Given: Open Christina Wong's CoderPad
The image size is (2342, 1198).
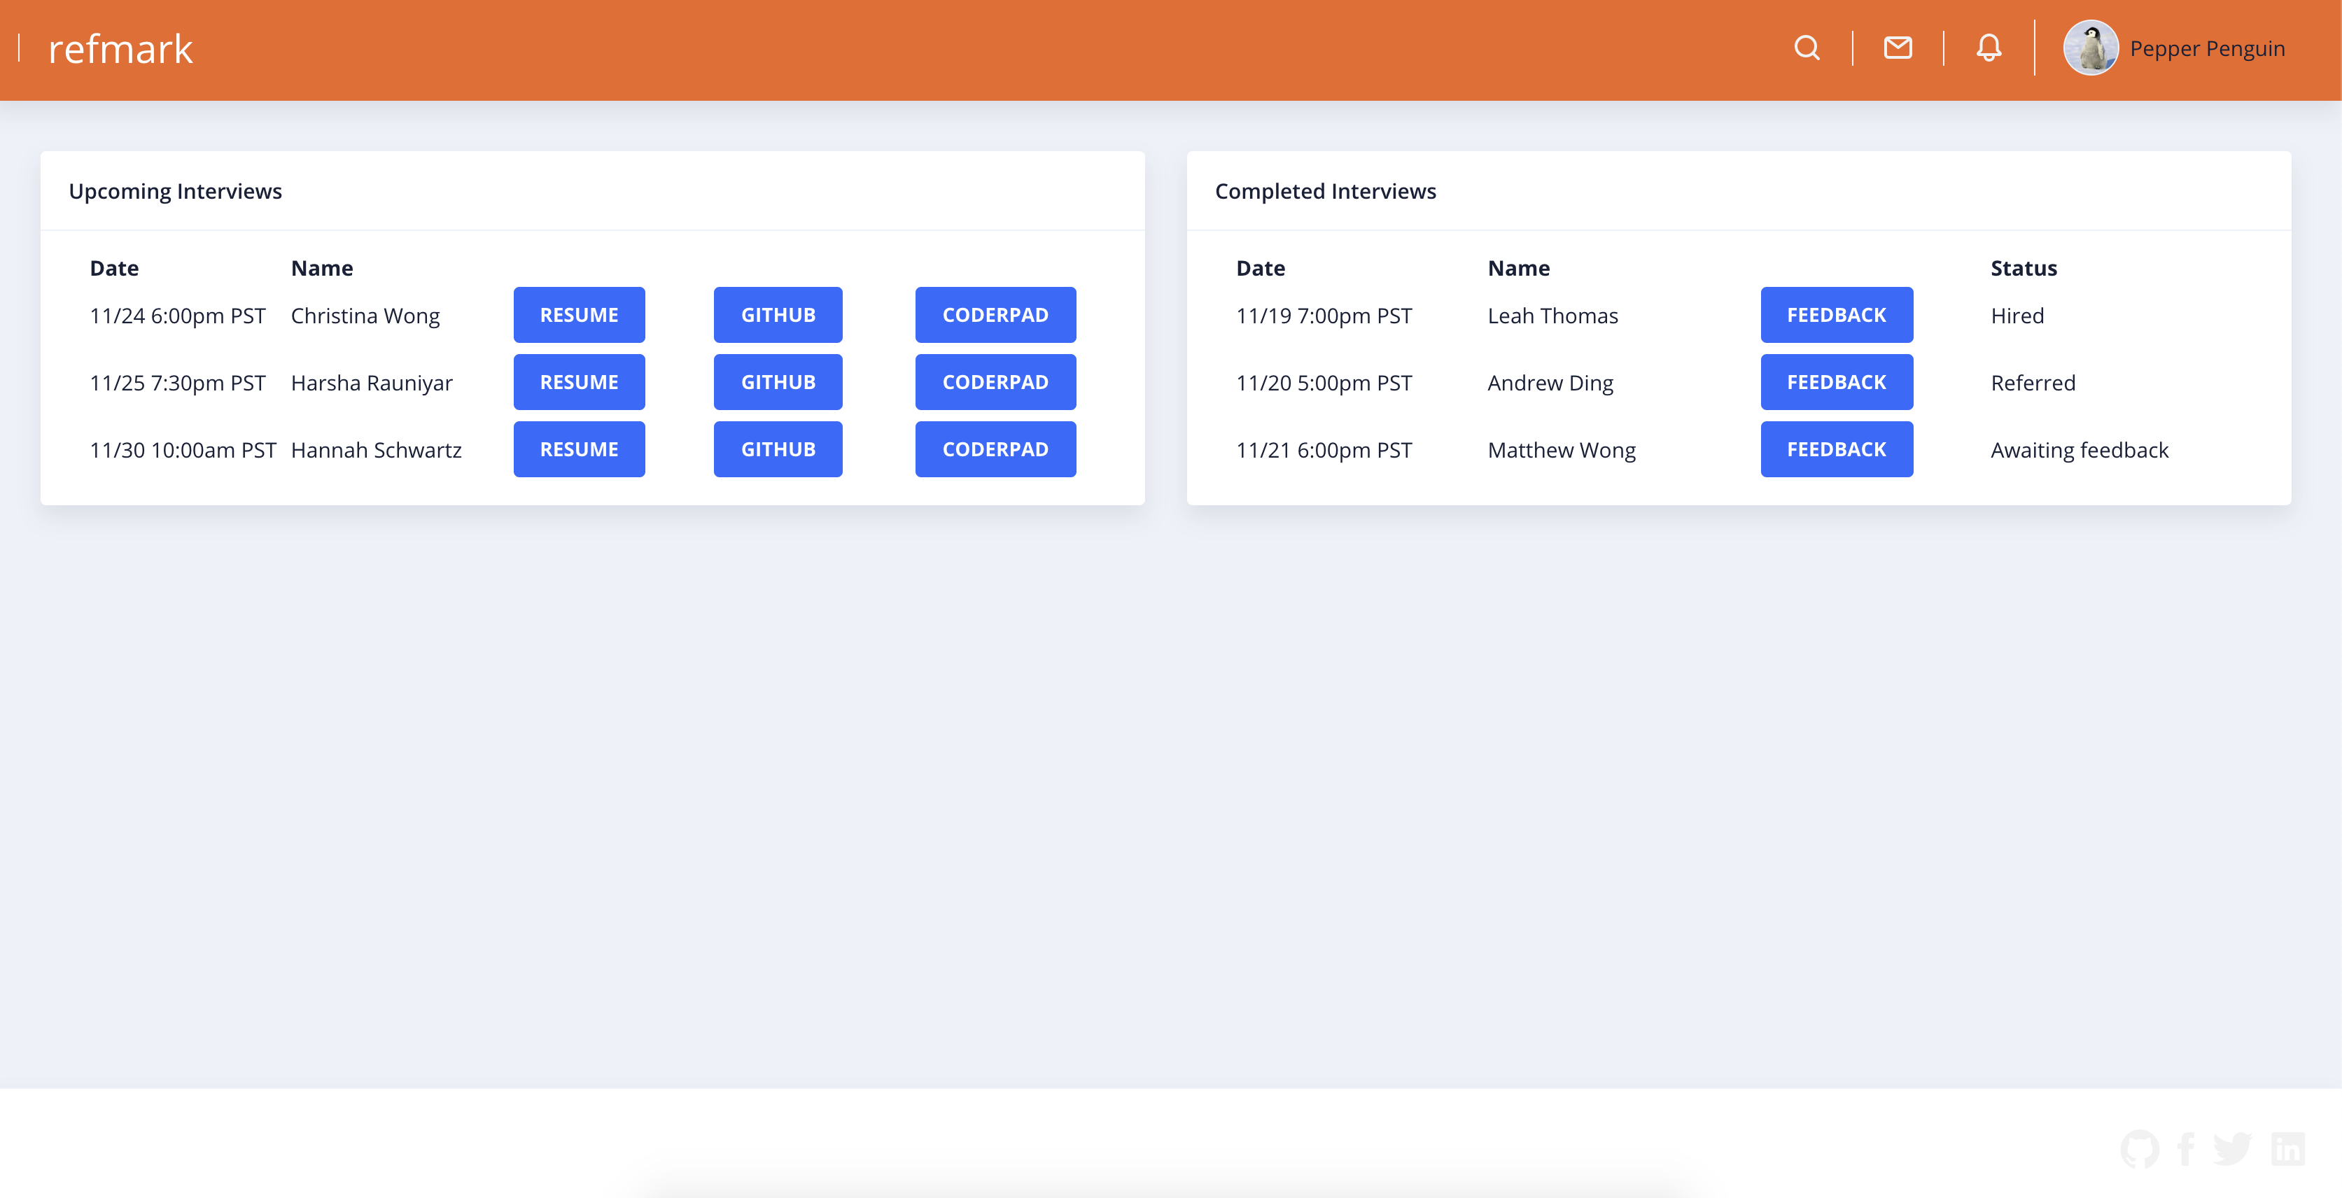Looking at the screenshot, I should [x=995, y=314].
